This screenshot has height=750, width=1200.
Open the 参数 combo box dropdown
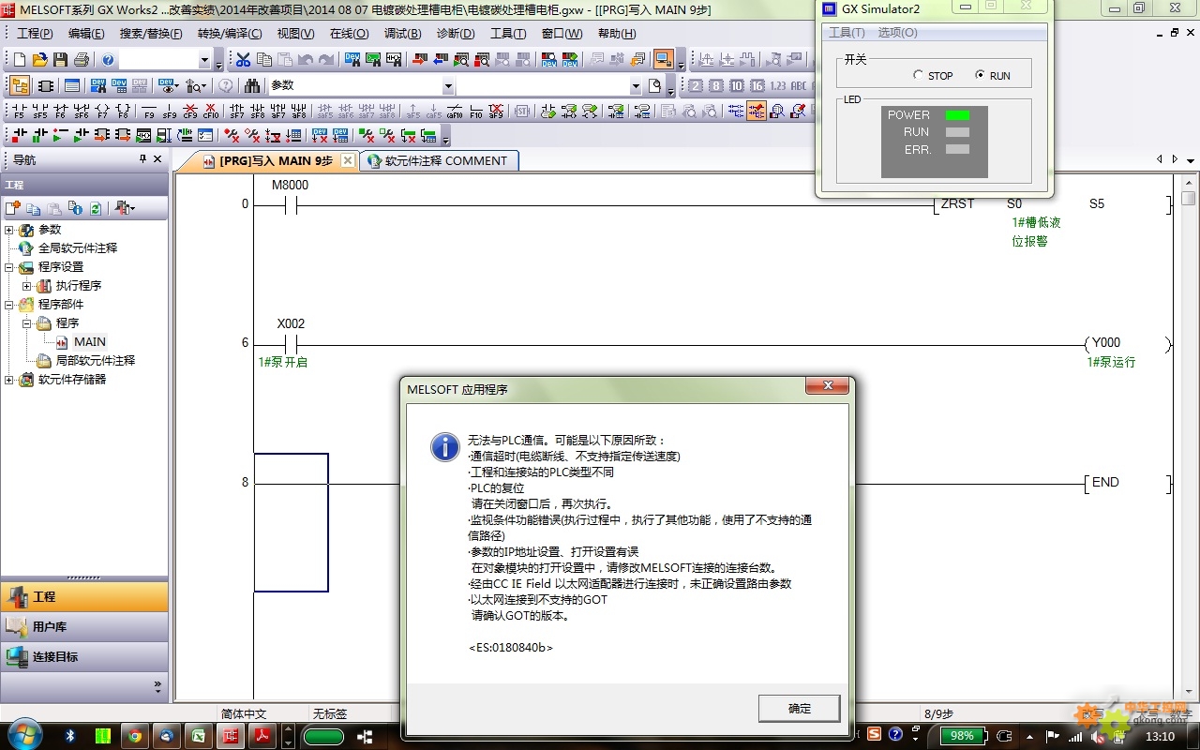448,86
